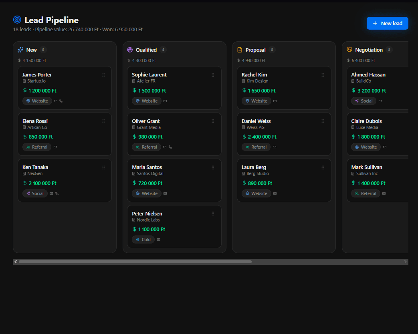Screen dimensions: 418x334
Task: Click the sparkle icon in New column header
Action: [x=20, y=50]
